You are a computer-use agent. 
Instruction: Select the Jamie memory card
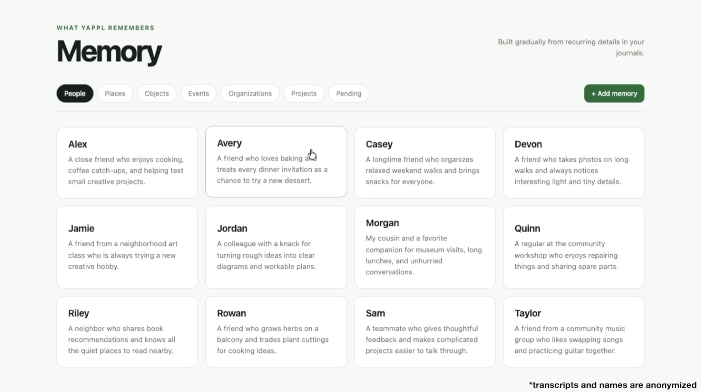(x=127, y=247)
